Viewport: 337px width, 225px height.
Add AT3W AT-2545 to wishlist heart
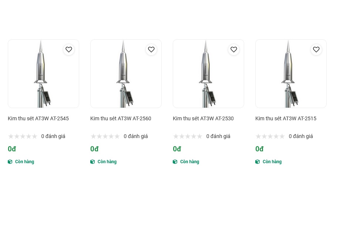point(69,50)
